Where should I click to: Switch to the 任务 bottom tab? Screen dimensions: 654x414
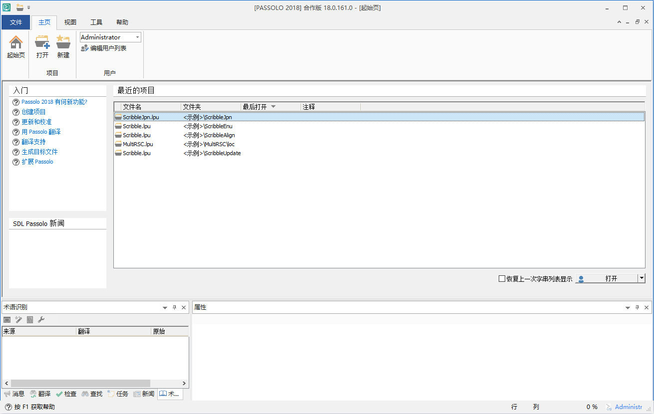pos(118,394)
